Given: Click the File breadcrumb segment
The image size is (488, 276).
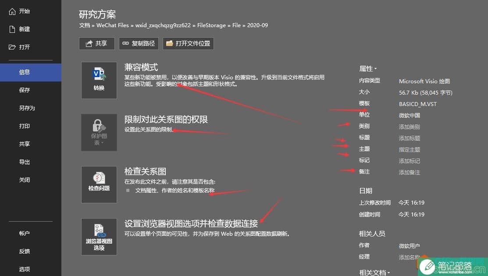Looking at the screenshot, I should [236, 25].
